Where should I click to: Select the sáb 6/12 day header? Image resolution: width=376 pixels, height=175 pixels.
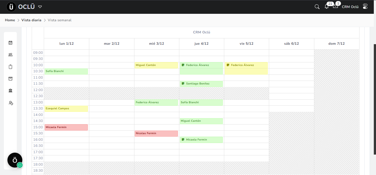(291, 44)
